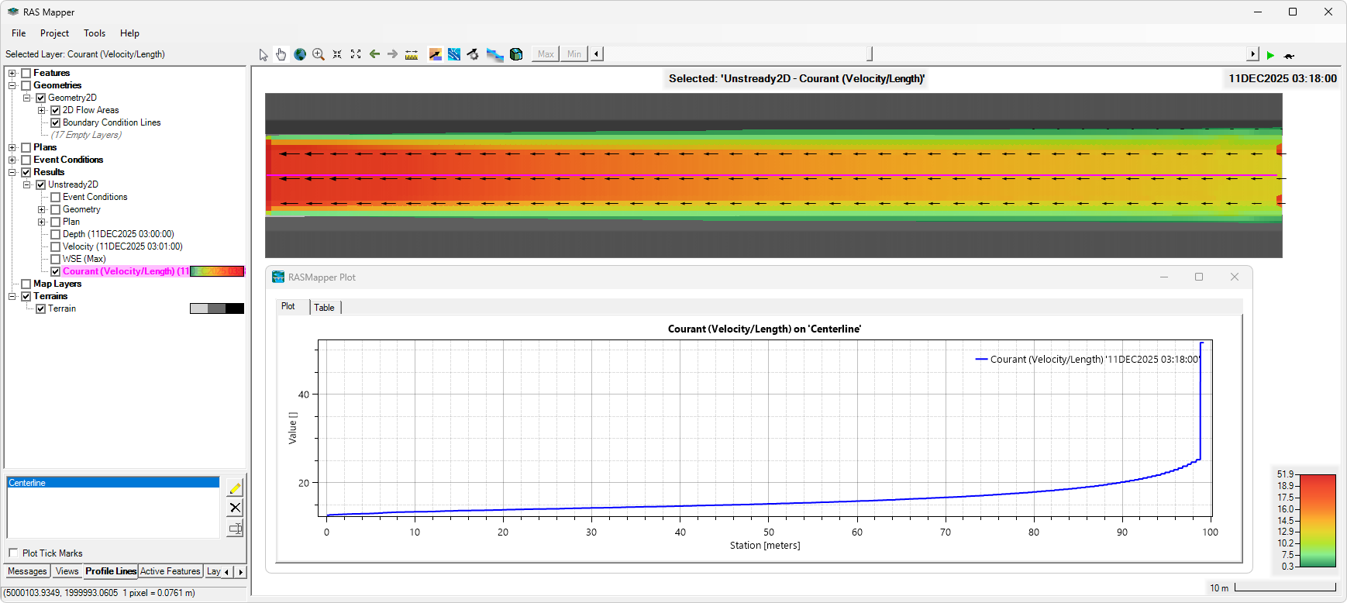Activate the pan hand tool
The width and height of the screenshot is (1347, 603).
click(281, 54)
